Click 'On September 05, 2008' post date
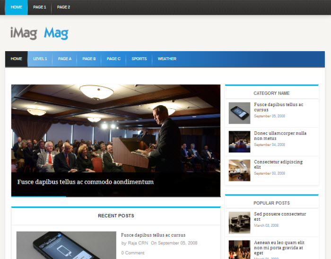This screenshot has height=259, width=331. tap(174, 243)
